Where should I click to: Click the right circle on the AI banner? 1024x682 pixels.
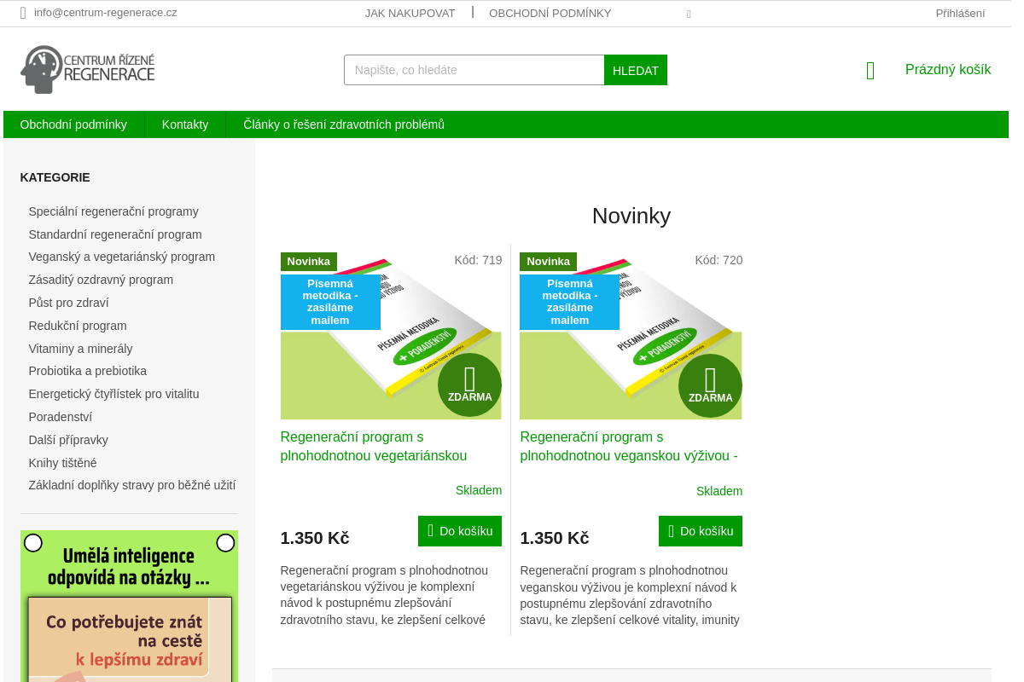(x=225, y=543)
